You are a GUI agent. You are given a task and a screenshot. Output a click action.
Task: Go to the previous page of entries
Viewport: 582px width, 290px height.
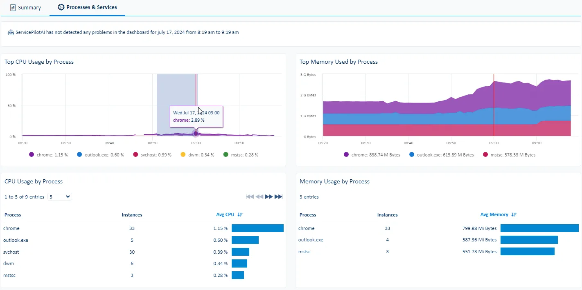tap(259, 197)
